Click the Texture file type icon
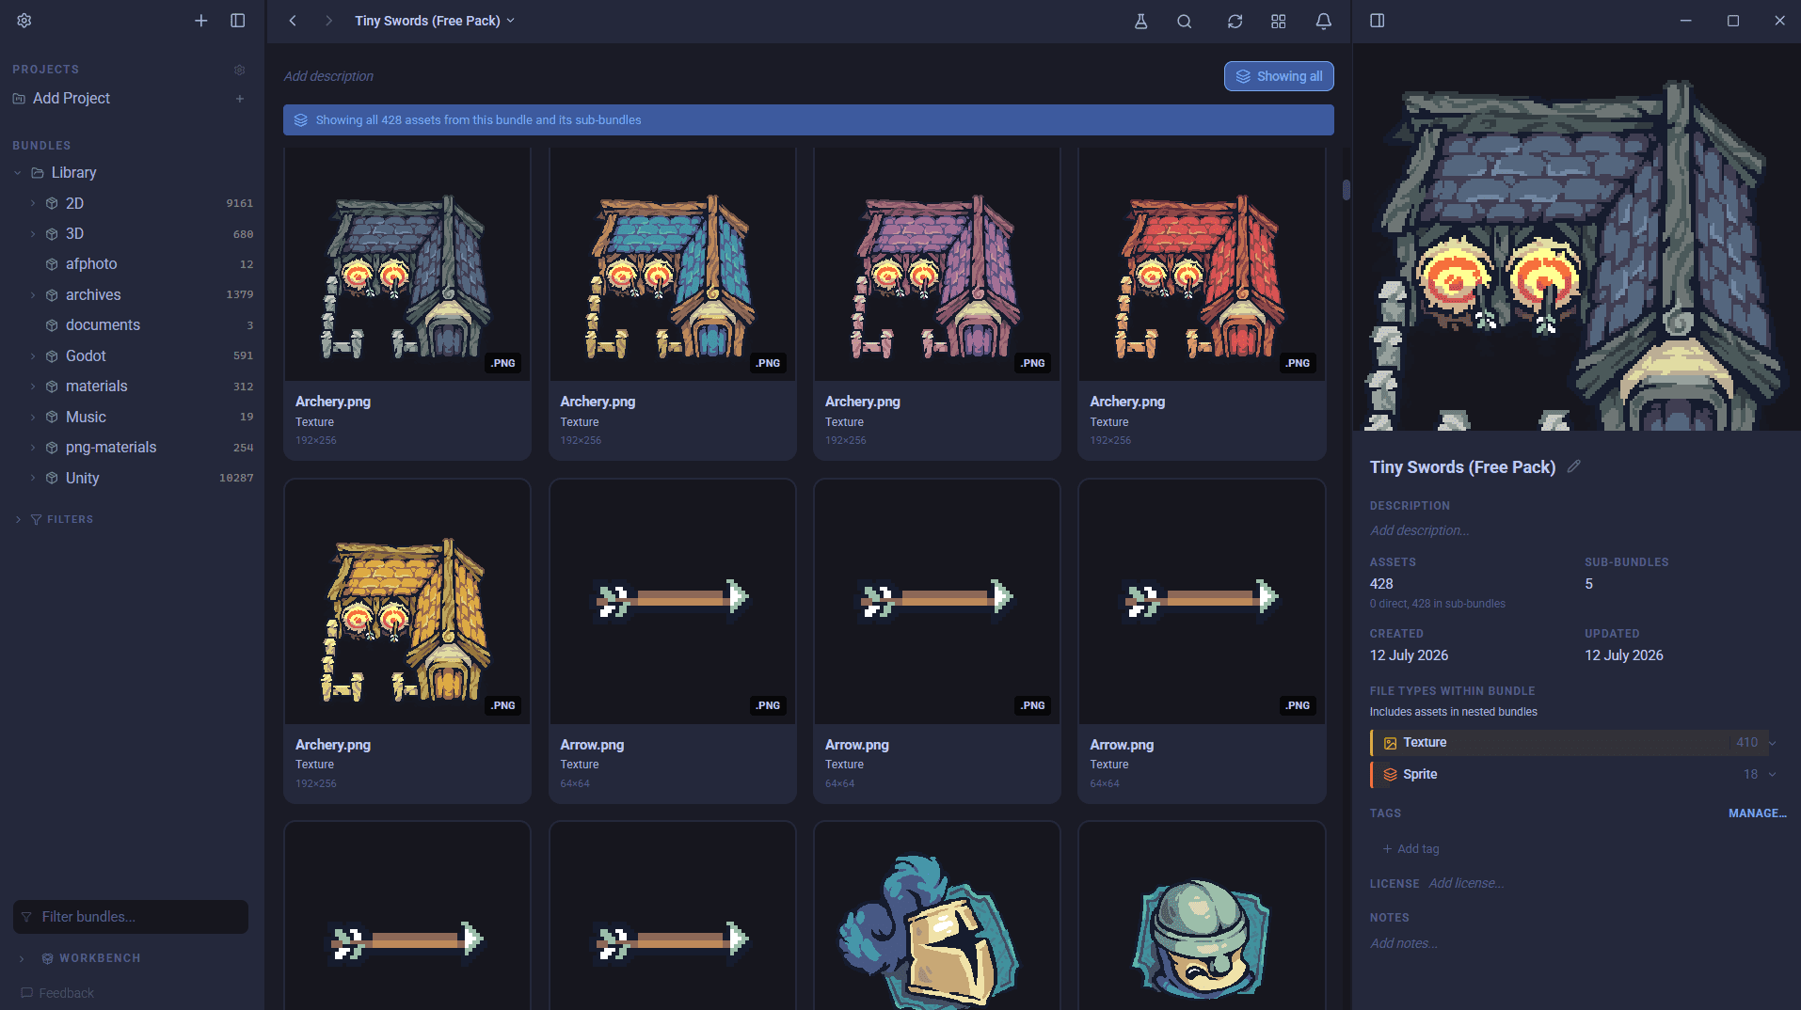The image size is (1801, 1010). [1390, 743]
